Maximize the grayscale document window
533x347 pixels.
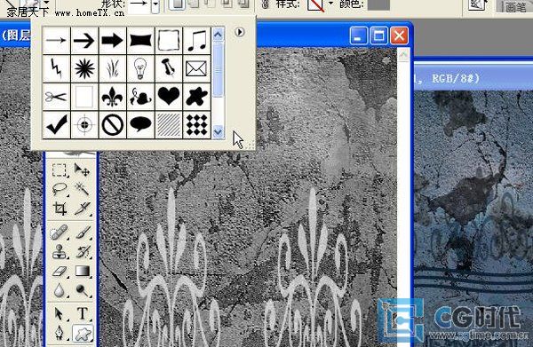pyautogui.click(x=378, y=35)
